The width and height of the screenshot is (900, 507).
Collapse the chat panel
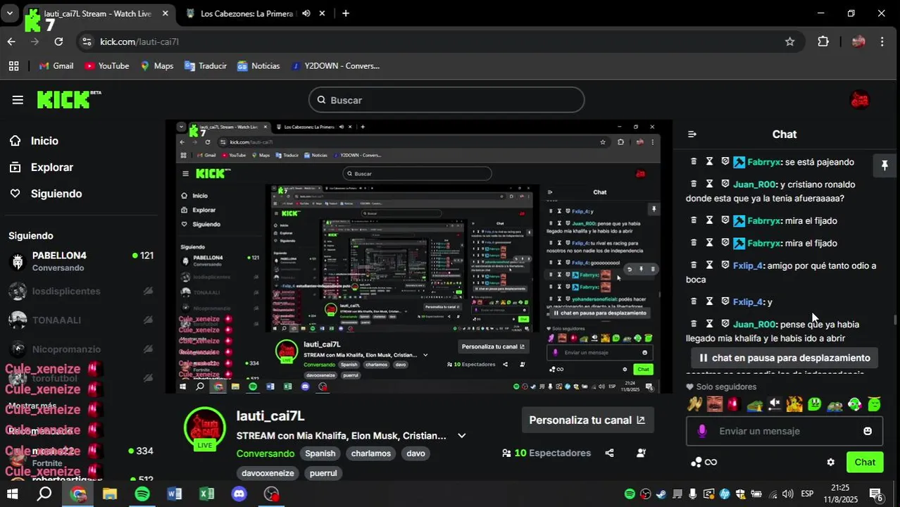click(x=692, y=134)
